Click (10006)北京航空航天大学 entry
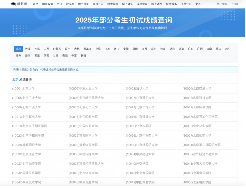Viewport: 246px width, 188px height. point(86,98)
